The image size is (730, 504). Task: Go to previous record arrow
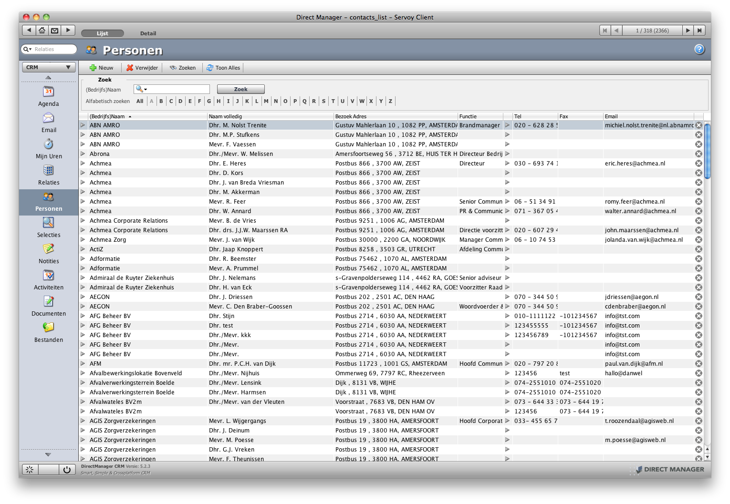point(616,31)
